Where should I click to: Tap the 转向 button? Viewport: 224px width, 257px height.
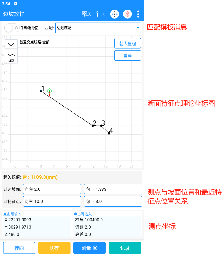click(x=19, y=248)
